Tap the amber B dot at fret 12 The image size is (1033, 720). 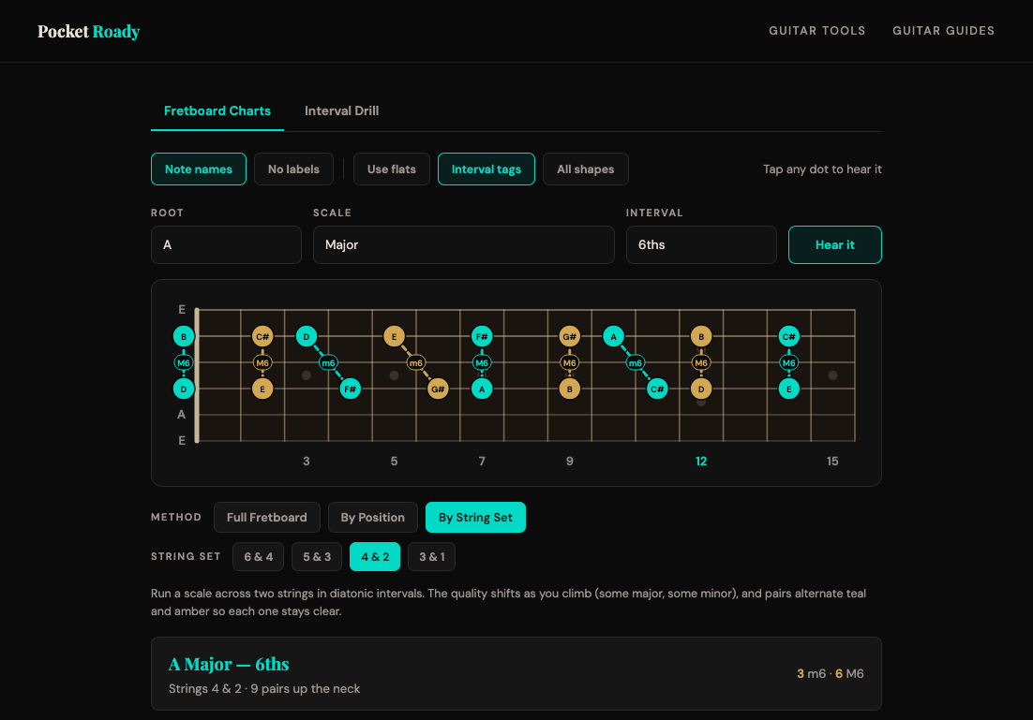tap(701, 336)
